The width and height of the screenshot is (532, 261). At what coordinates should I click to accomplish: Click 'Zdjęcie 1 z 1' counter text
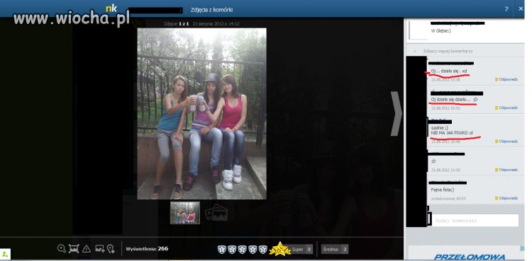pyautogui.click(x=177, y=24)
